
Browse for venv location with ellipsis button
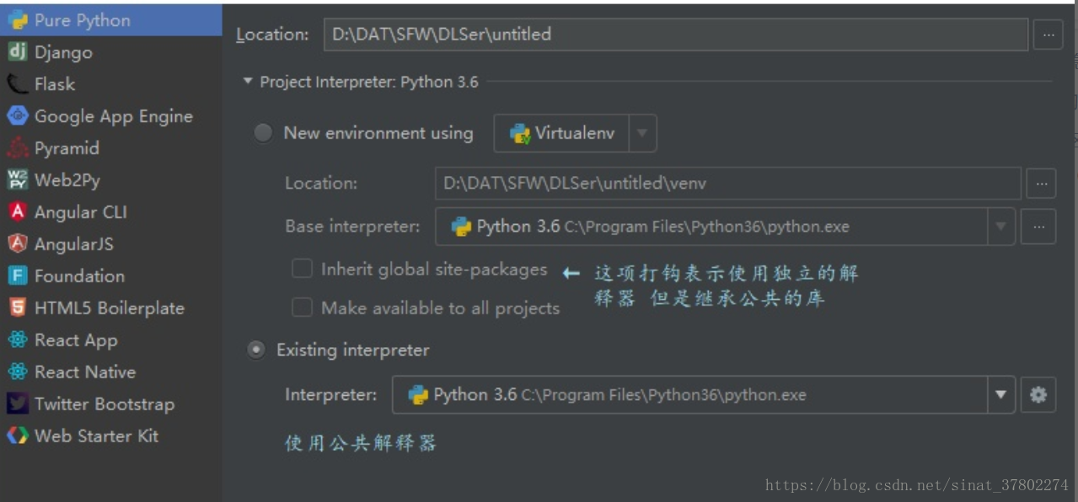coord(1042,183)
